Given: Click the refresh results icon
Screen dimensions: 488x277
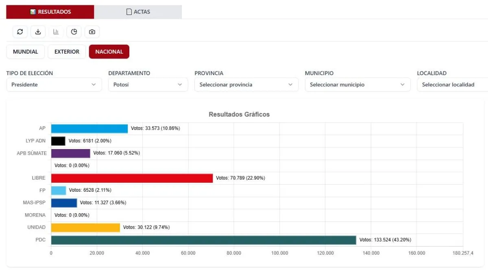Looking at the screenshot, I should pos(20,32).
